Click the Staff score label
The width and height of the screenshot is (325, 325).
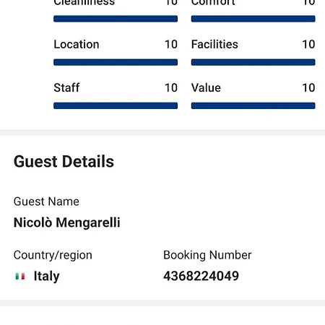point(66,87)
